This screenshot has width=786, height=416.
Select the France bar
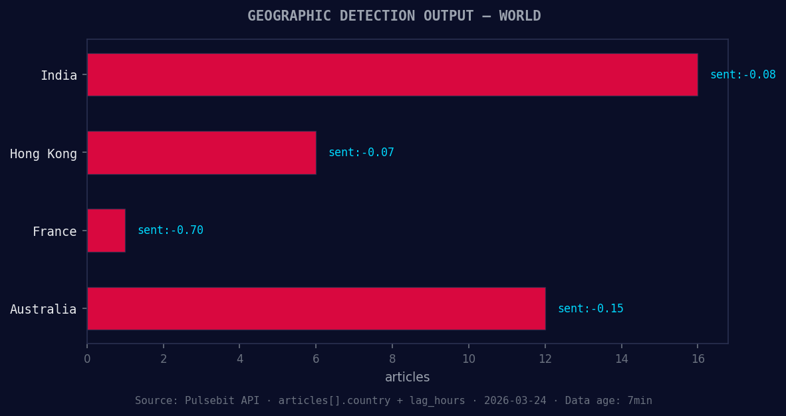point(105,231)
